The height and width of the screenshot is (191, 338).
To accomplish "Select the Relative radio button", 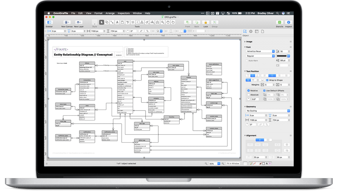I will (x=249, y=91).
